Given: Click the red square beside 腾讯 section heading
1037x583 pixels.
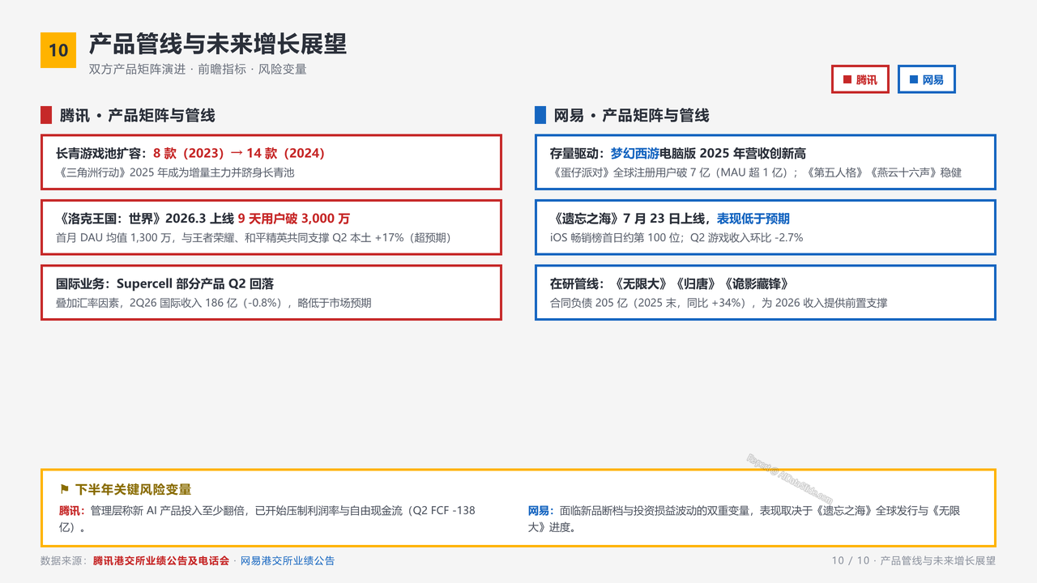Looking at the screenshot, I should [x=46, y=115].
